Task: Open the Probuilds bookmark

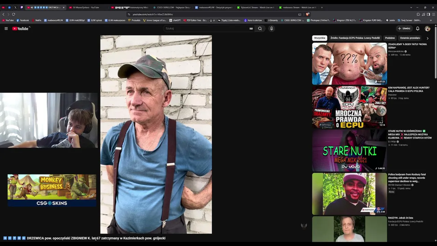Action: click(x=134, y=20)
